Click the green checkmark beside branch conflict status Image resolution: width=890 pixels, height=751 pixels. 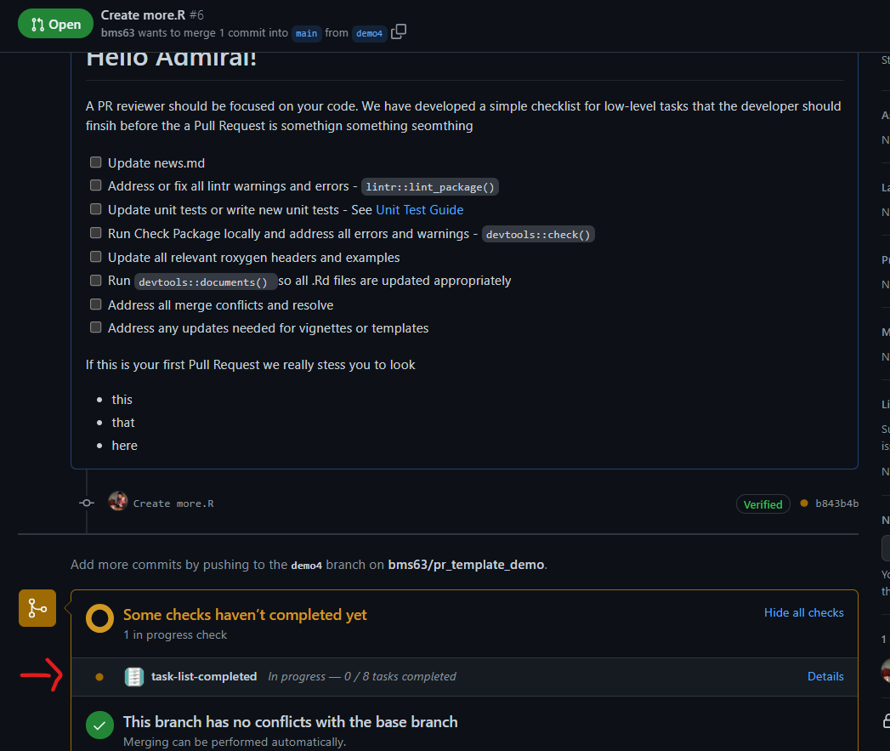[x=99, y=725]
